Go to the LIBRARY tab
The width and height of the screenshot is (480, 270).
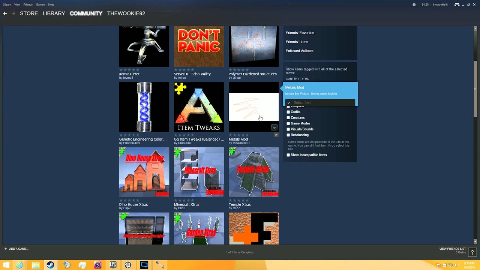[54, 13]
